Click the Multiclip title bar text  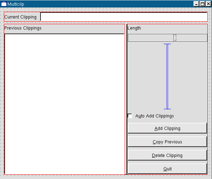click(16, 4)
